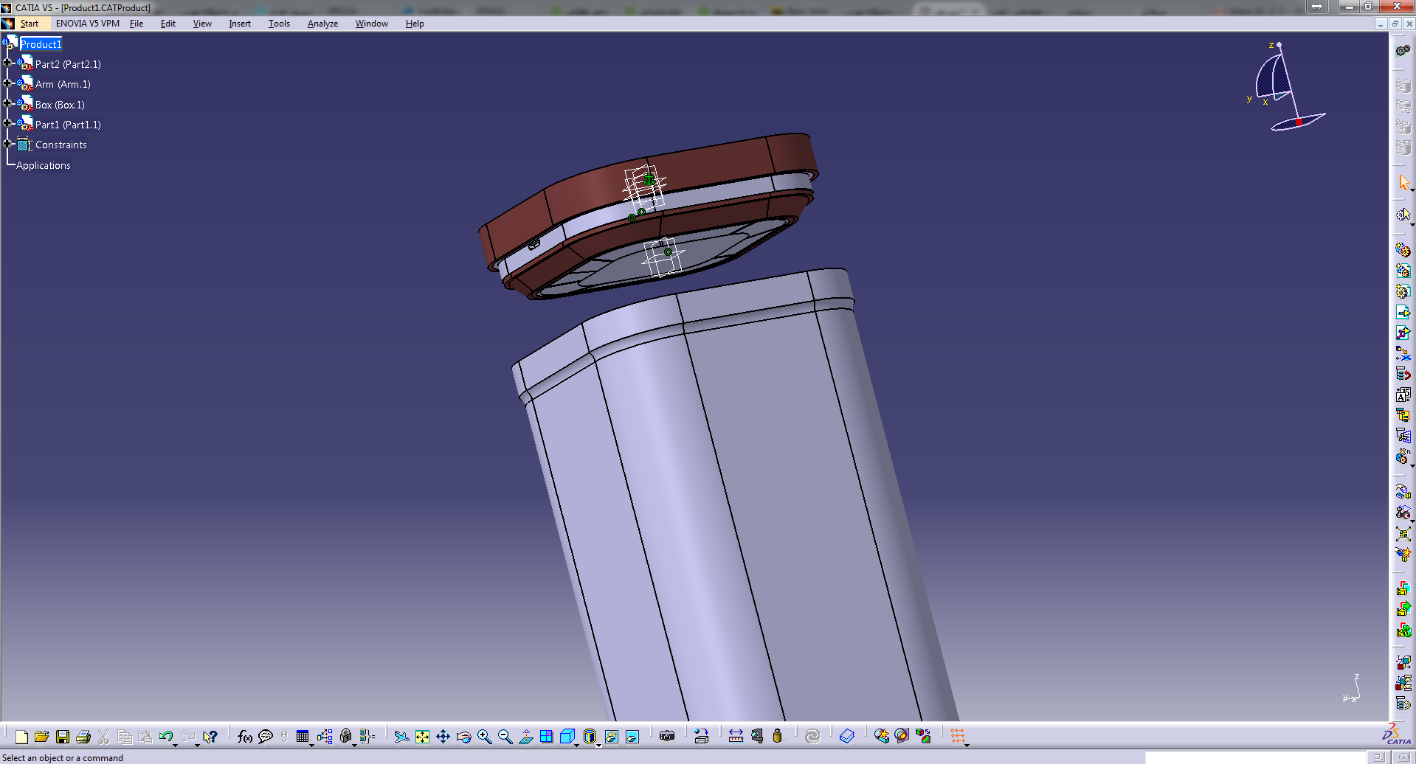This screenshot has height=764, width=1416.
Task: Open the Help menu
Action: click(x=415, y=24)
